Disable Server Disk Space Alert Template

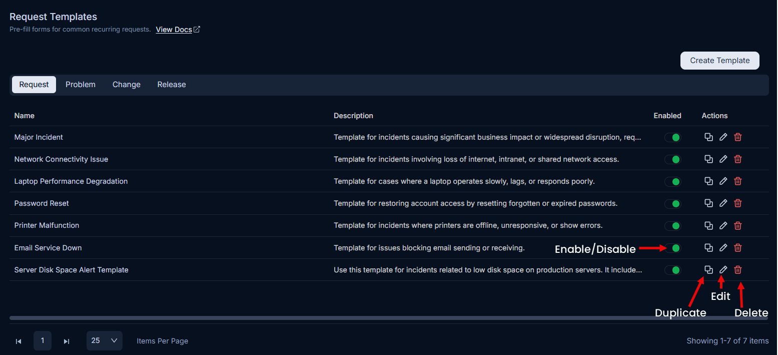[673, 270]
